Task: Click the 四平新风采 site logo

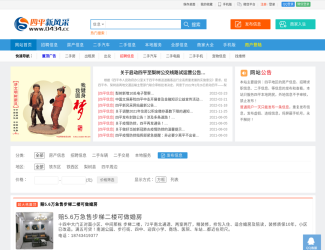Action: (x=41, y=24)
